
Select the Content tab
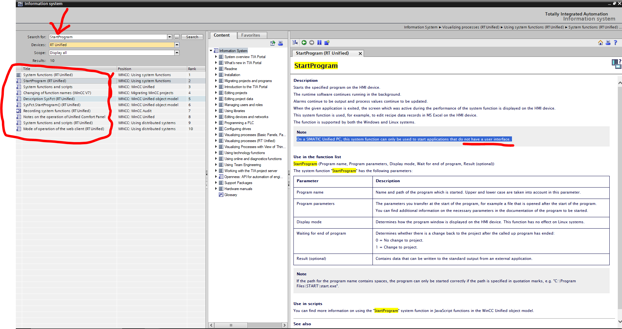tap(221, 35)
